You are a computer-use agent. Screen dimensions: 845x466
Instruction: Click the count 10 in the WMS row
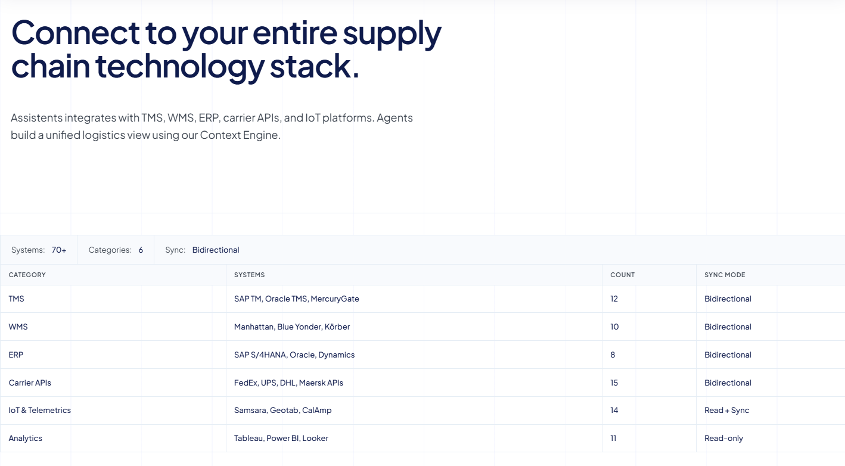[649, 327]
